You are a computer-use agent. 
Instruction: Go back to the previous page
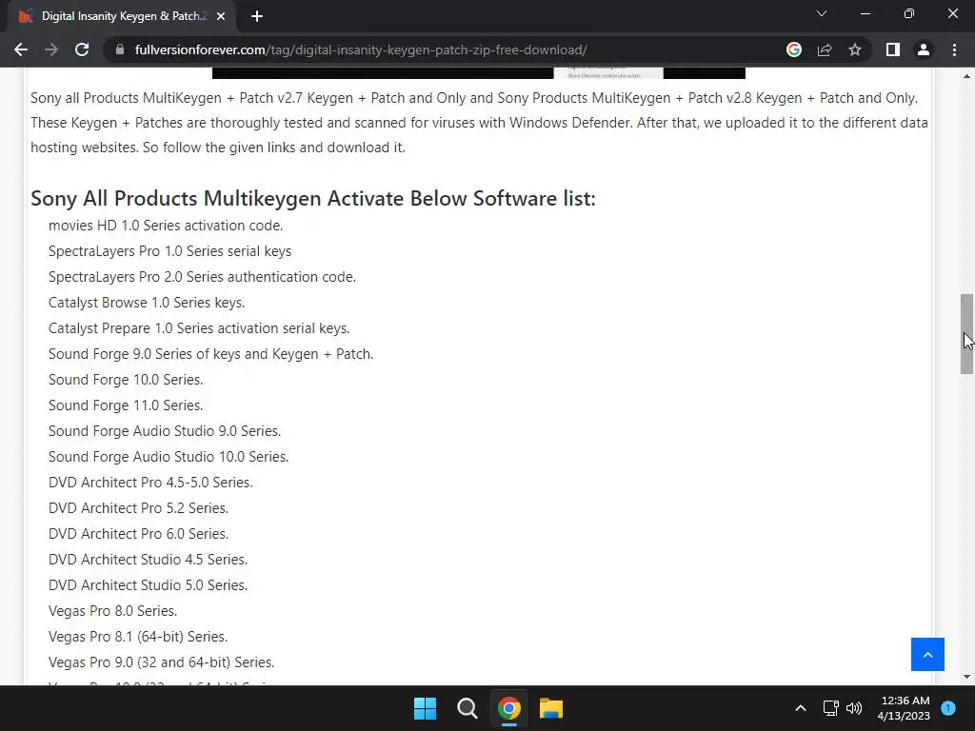pos(21,49)
